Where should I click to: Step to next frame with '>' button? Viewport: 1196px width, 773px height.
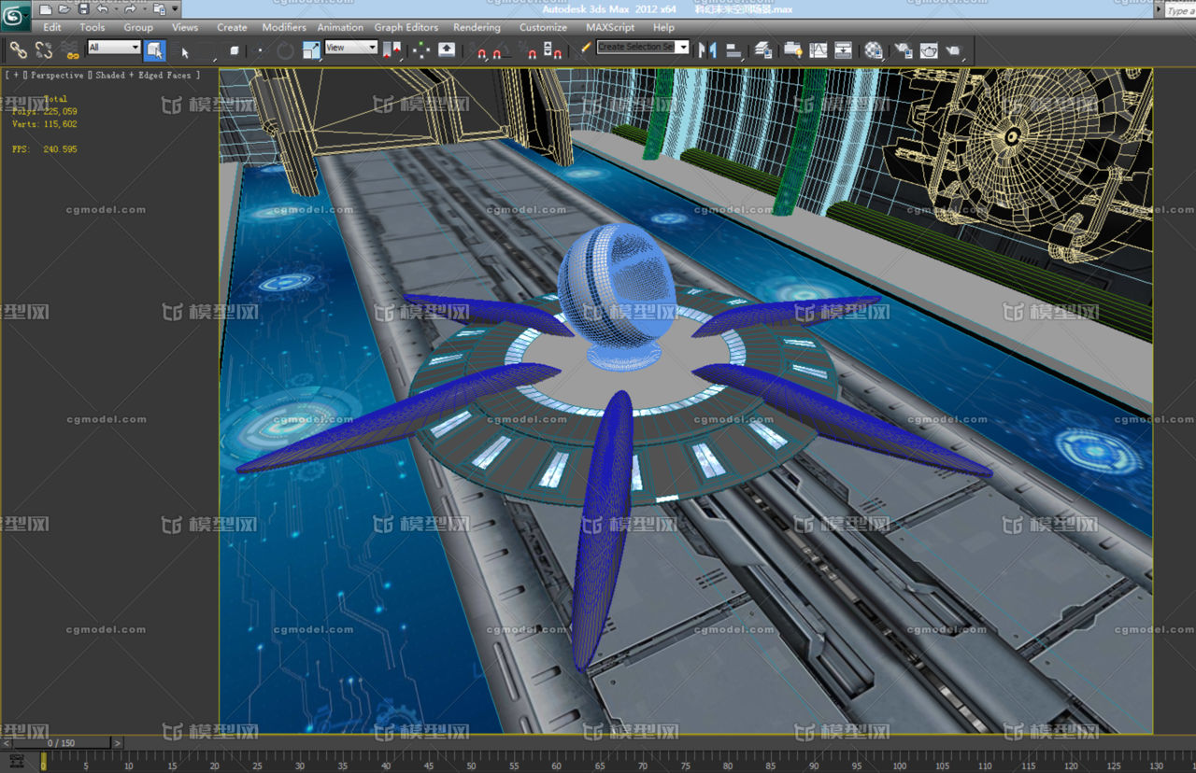click(117, 743)
